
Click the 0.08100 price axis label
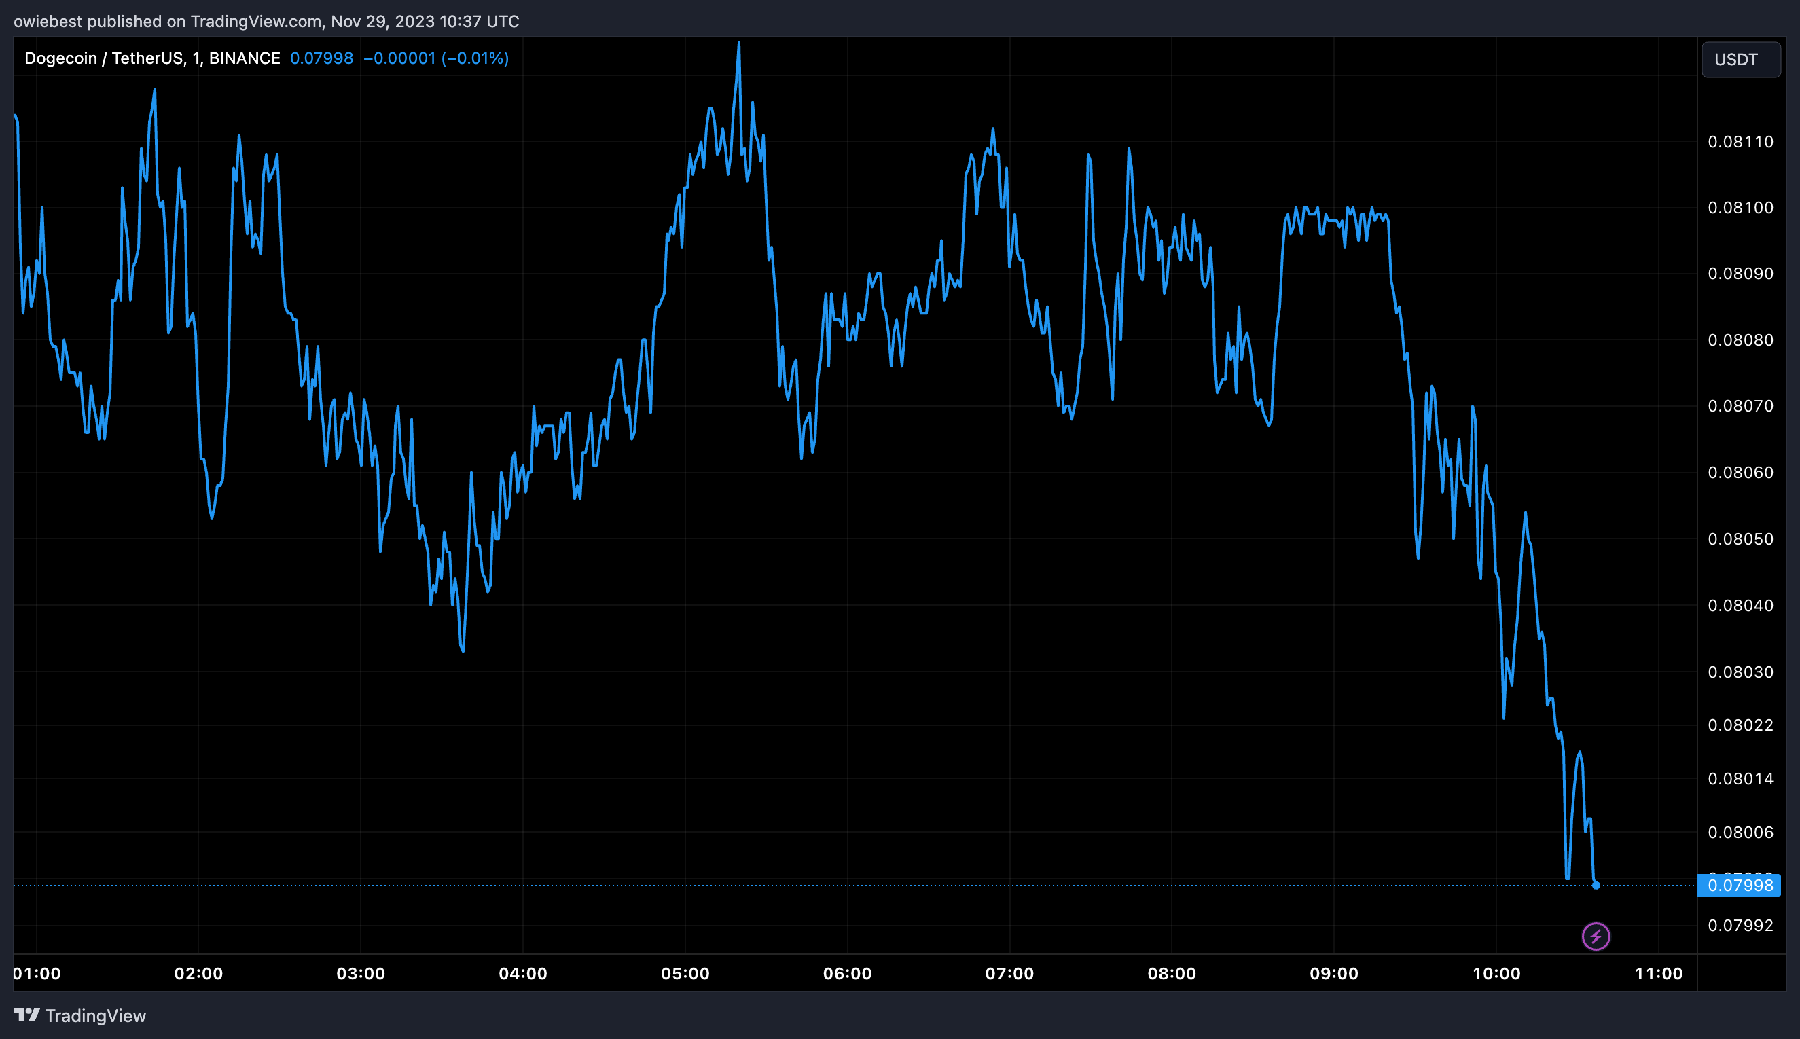[x=1740, y=208]
